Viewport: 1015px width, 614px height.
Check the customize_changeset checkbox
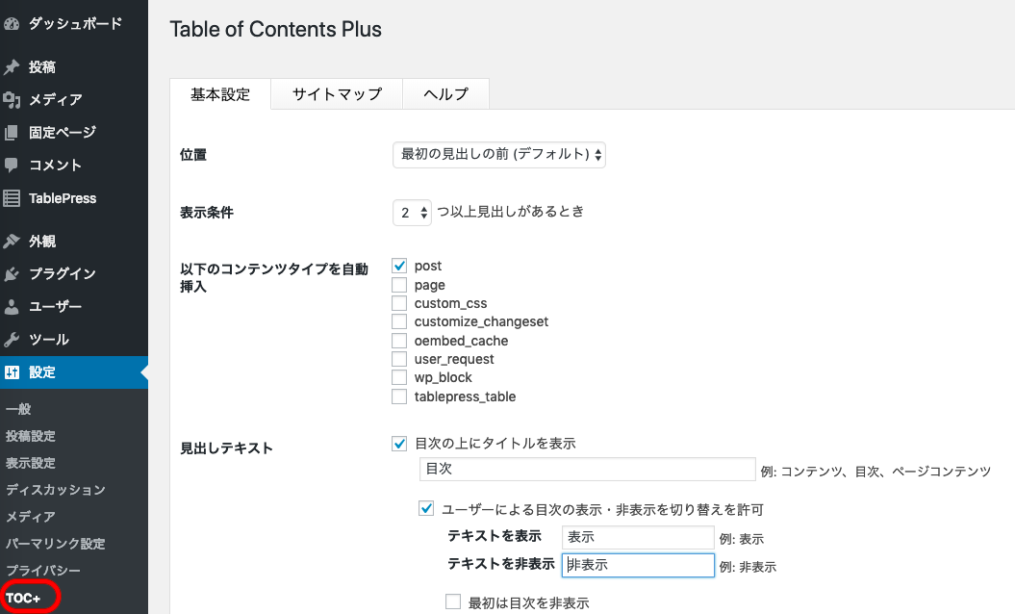coord(399,321)
